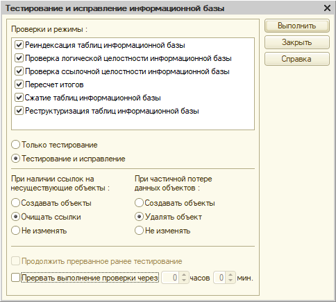
Task: Select Тестирование и исправление radio option
Action: tap(15, 159)
